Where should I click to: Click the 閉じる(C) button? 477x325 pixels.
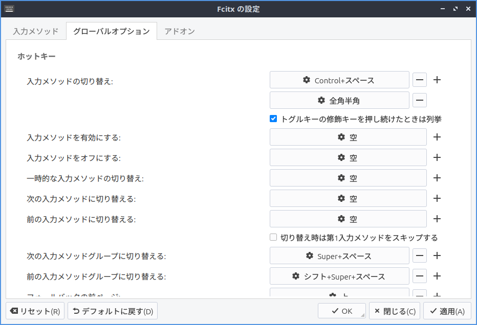[395, 311]
